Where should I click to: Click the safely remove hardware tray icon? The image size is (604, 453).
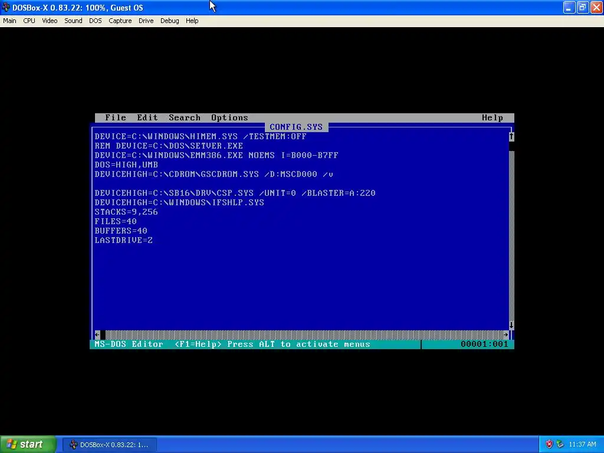point(560,445)
